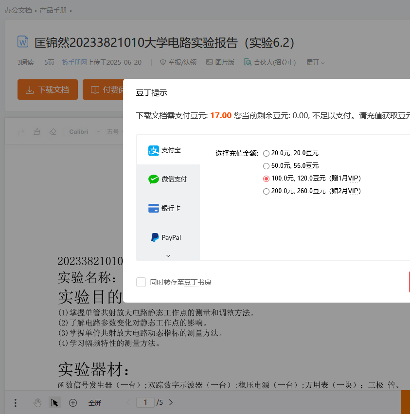Click the zoom-in plus circle icon
This screenshot has width=410, height=414.
(x=73, y=403)
